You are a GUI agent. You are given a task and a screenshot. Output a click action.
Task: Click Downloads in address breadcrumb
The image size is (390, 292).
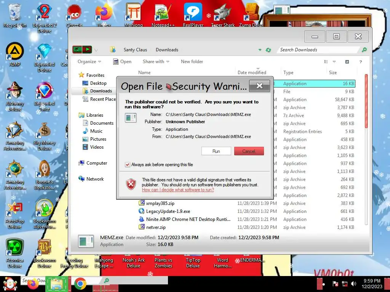click(x=167, y=50)
